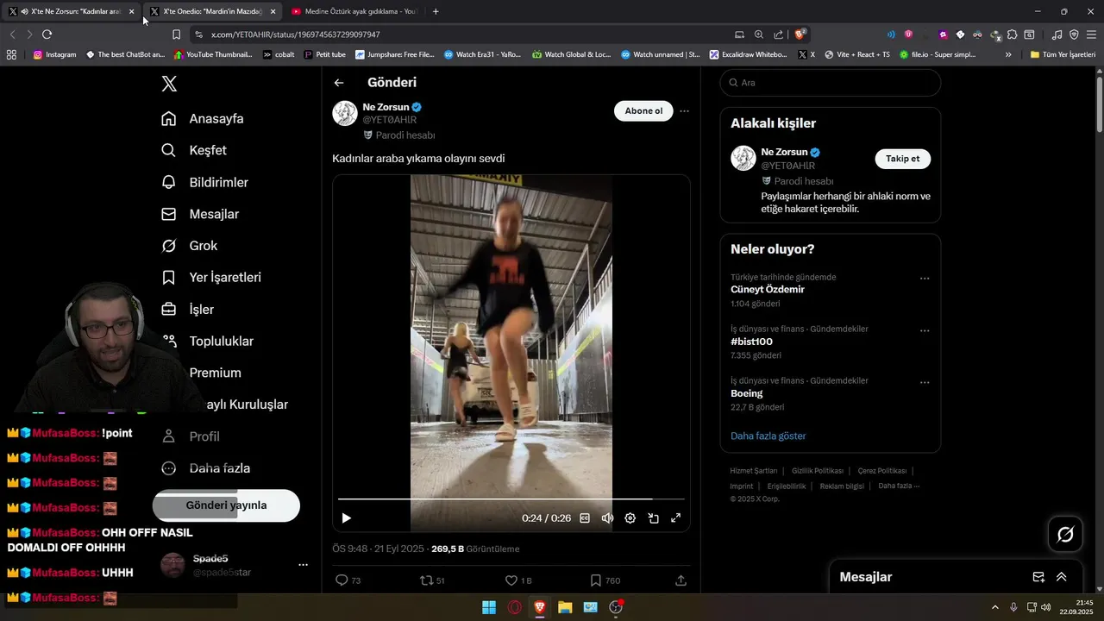
Task: Switch the video to fullscreen
Action: tap(676, 518)
